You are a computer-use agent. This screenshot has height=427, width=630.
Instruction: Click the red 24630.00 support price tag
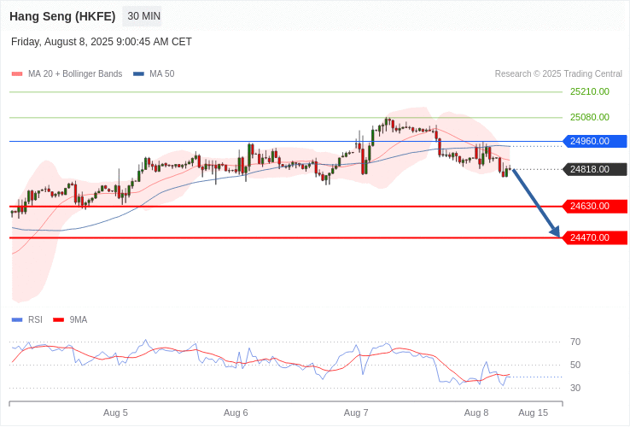tap(595, 207)
